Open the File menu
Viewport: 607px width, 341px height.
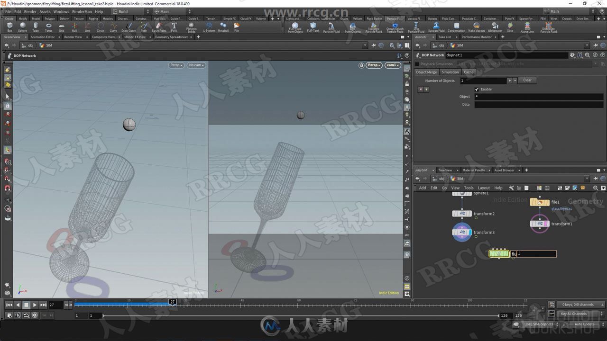tap(8, 11)
